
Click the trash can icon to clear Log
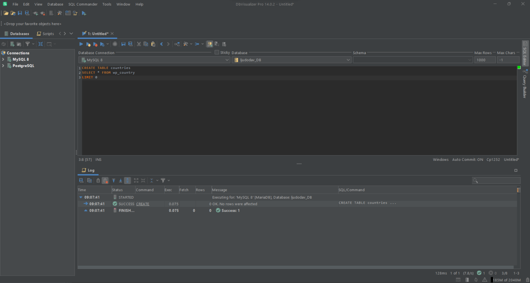point(98,180)
